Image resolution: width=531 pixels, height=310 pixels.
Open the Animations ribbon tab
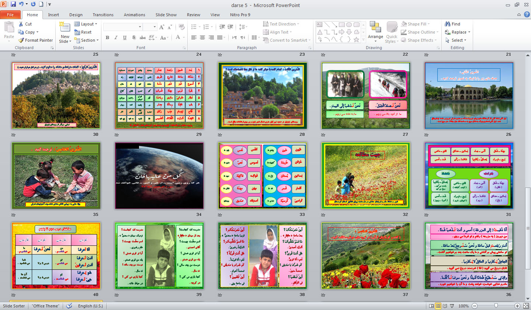point(134,15)
